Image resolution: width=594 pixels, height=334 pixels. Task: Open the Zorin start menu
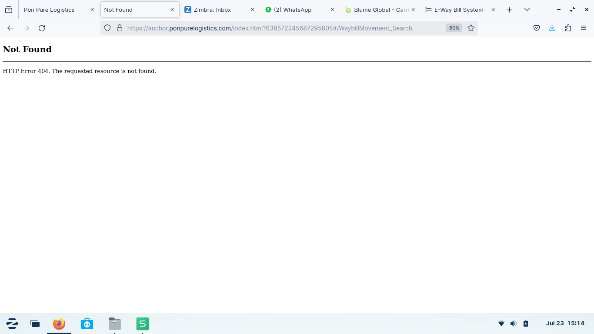[12, 324]
